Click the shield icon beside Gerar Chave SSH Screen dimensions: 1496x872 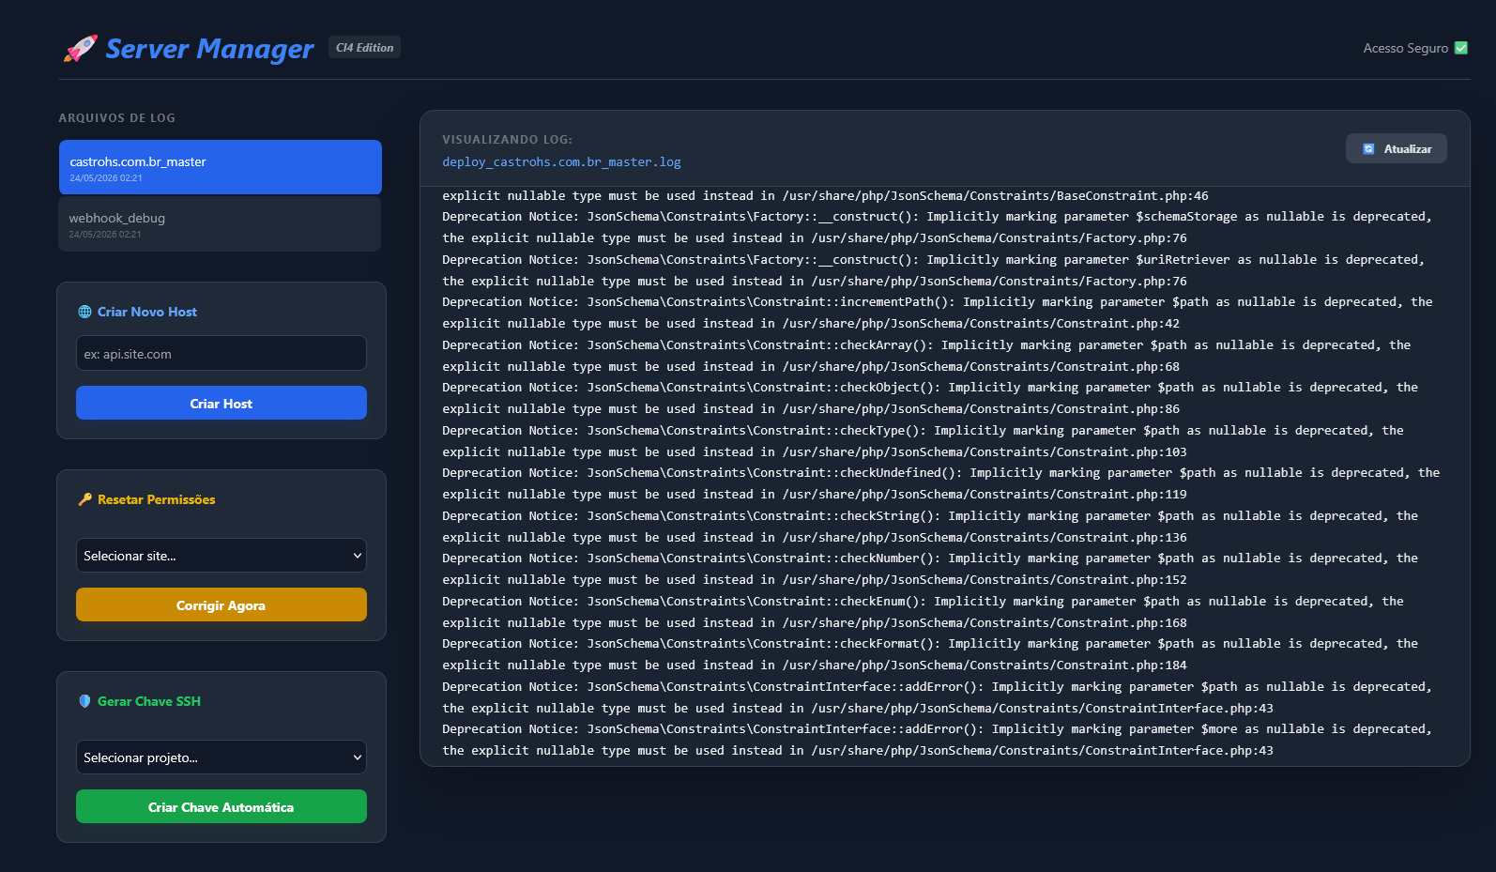tap(84, 701)
